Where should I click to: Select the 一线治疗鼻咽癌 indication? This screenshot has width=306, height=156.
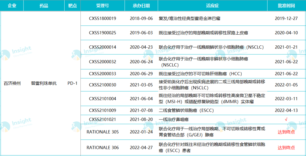click(x=173, y=119)
